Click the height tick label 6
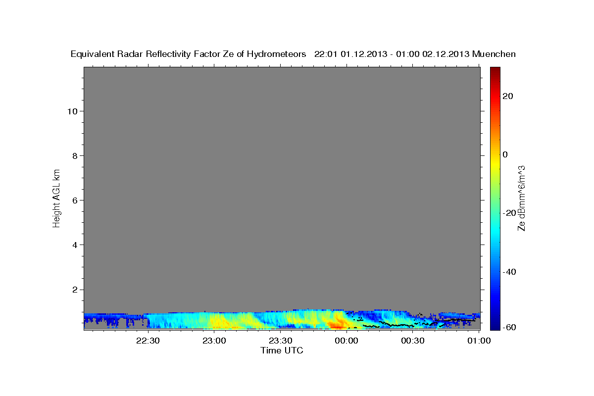 pos(74,200)
